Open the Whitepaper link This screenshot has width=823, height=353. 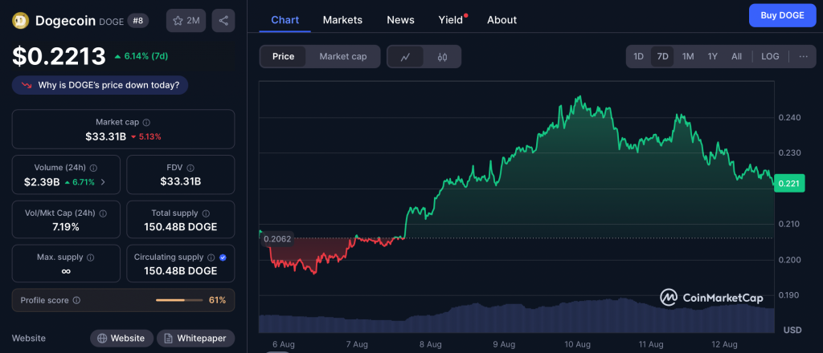(196, 339)
